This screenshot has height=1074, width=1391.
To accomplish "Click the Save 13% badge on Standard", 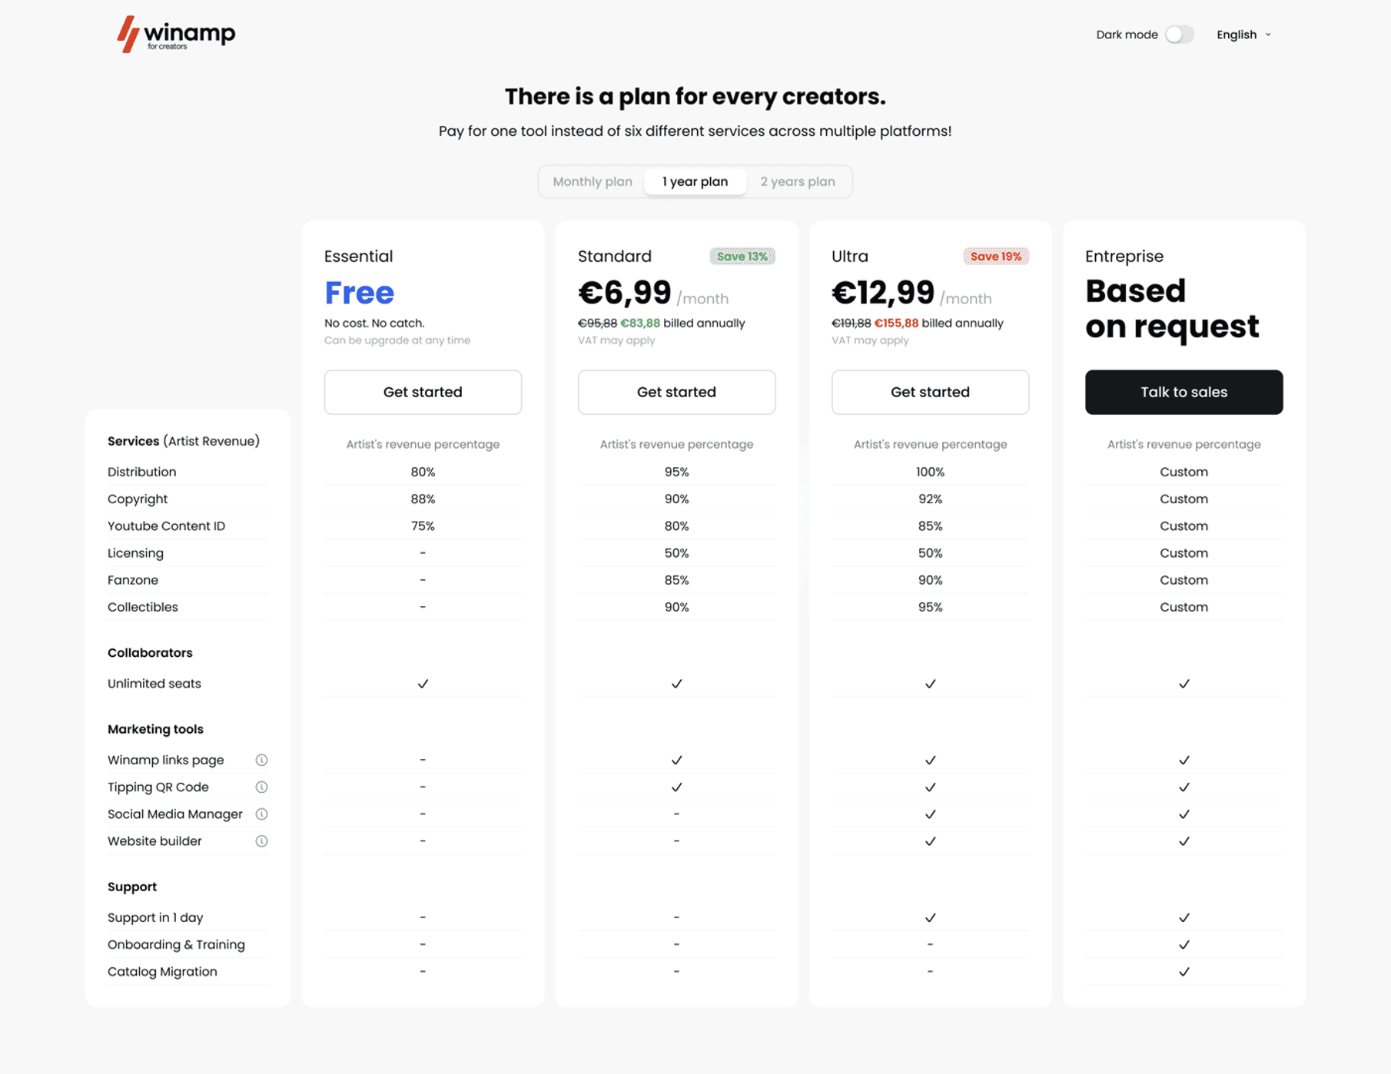I will pyautogui.click(x=742, y=257).
